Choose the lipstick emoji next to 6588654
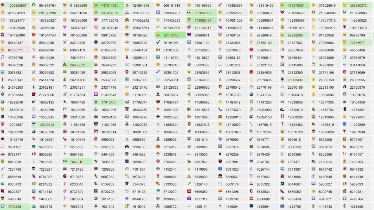Viewport: 374px width, 210px height. (158, 176)
